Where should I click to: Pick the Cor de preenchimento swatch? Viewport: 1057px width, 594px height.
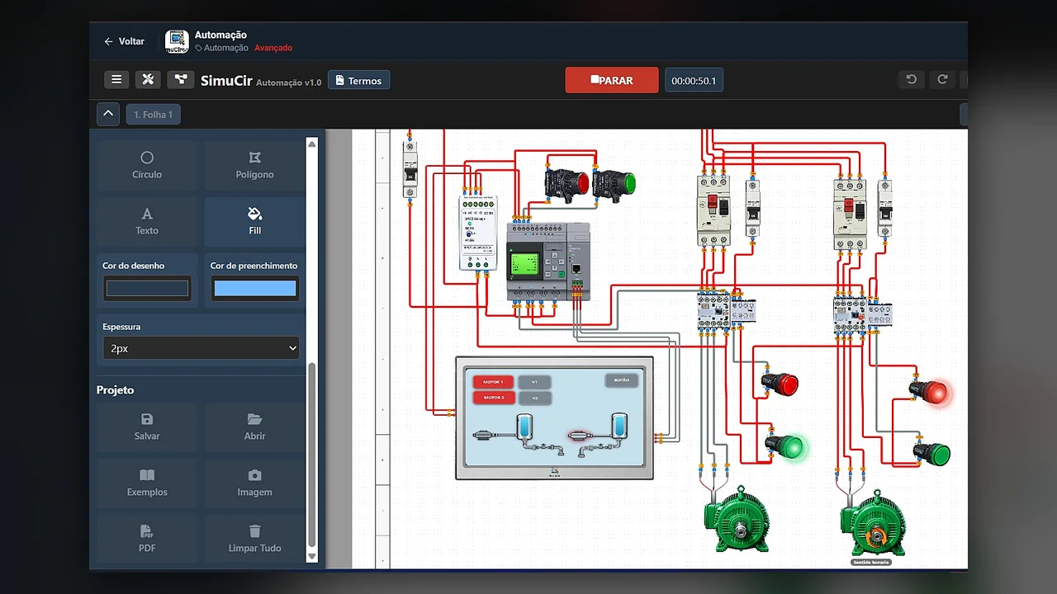(x=254, y=289)
